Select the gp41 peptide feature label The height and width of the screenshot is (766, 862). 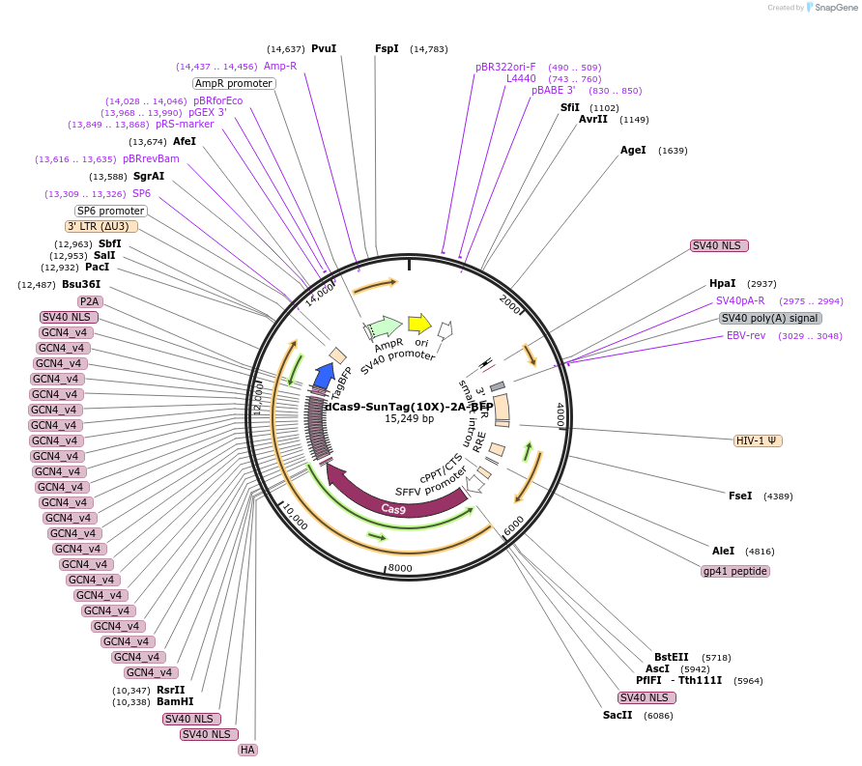(735, 571)
